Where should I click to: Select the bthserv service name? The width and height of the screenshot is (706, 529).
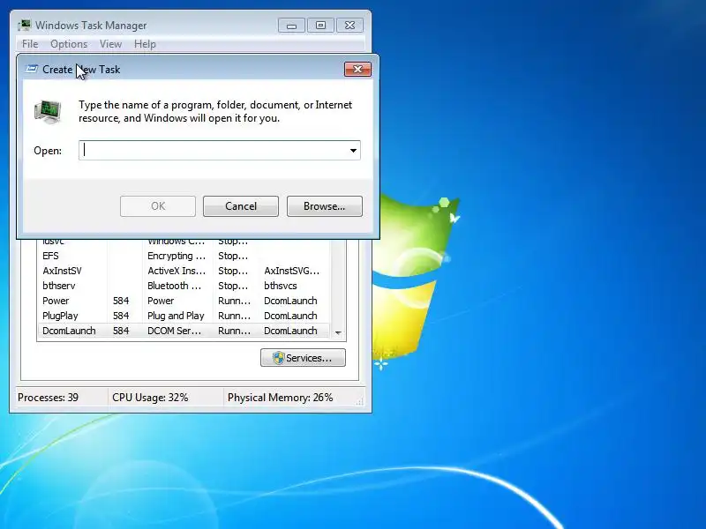pyautogui.click(x=59, y=286)
